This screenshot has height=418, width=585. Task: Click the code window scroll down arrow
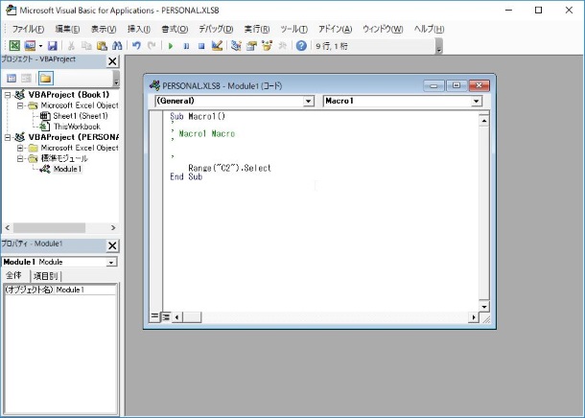pyautogui.click(x=484, y=307)
